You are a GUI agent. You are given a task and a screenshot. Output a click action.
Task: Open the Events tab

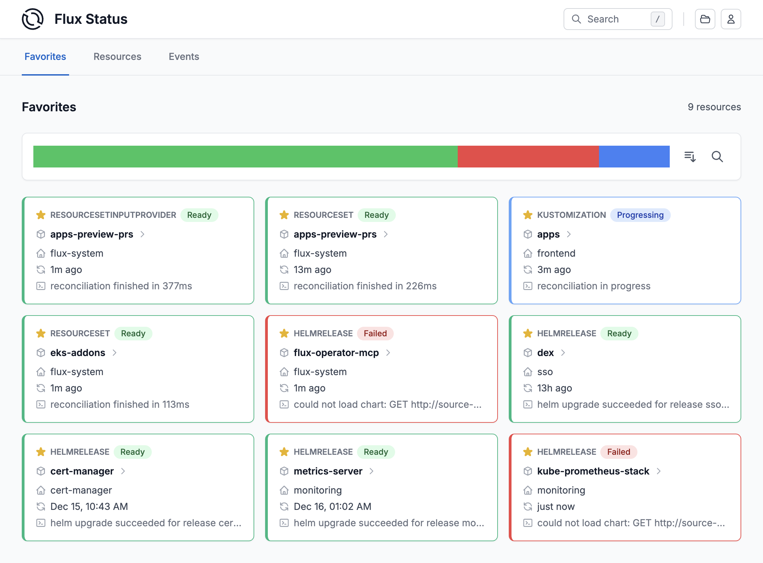(184, 57)
